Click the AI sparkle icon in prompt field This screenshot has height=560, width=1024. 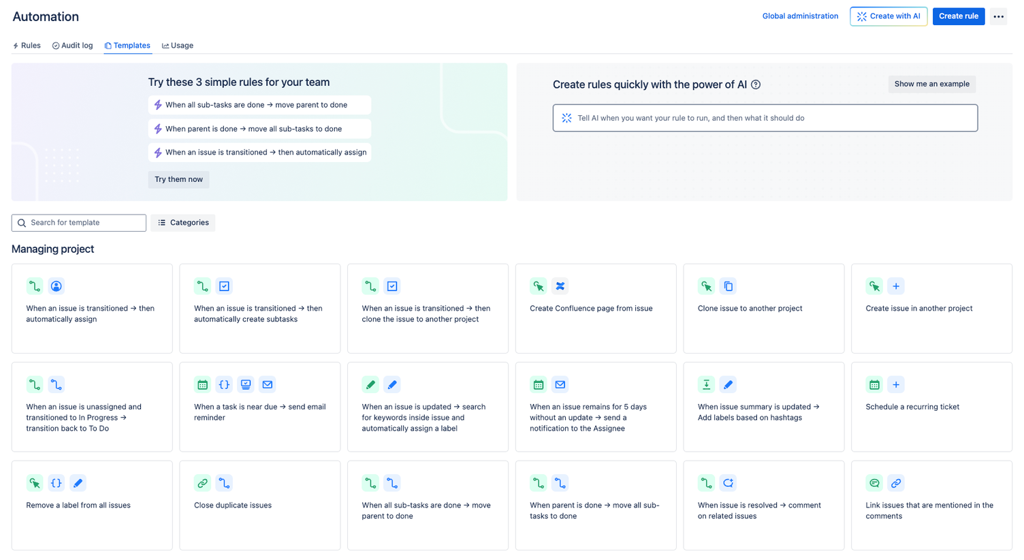[566, 118]
